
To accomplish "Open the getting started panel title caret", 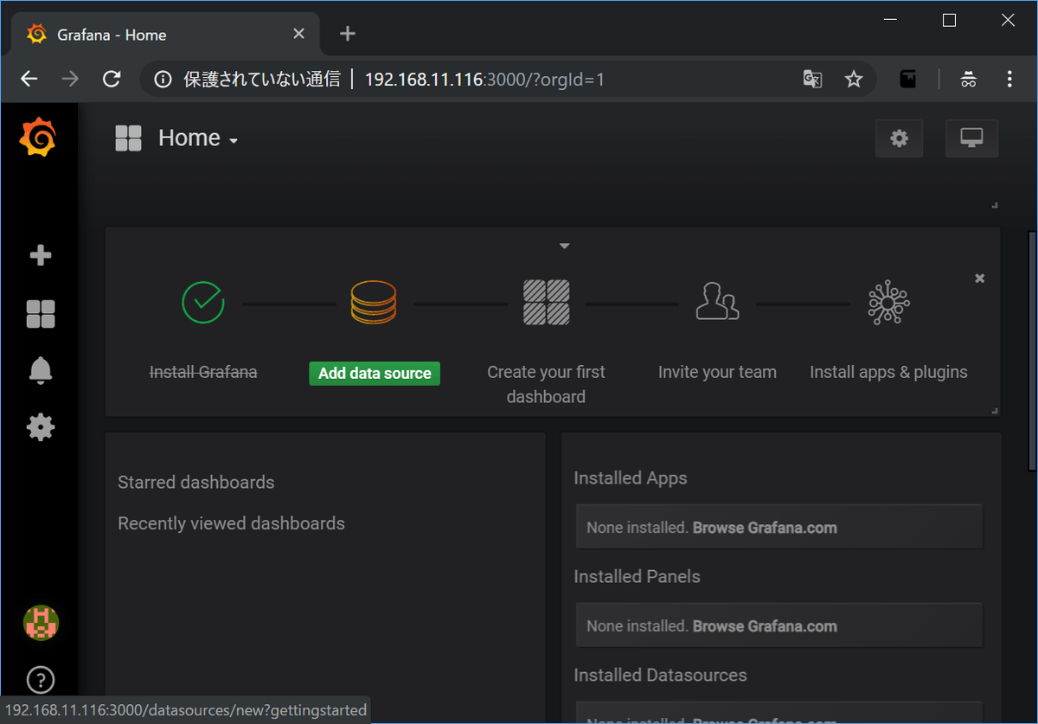I will (564, 247).
